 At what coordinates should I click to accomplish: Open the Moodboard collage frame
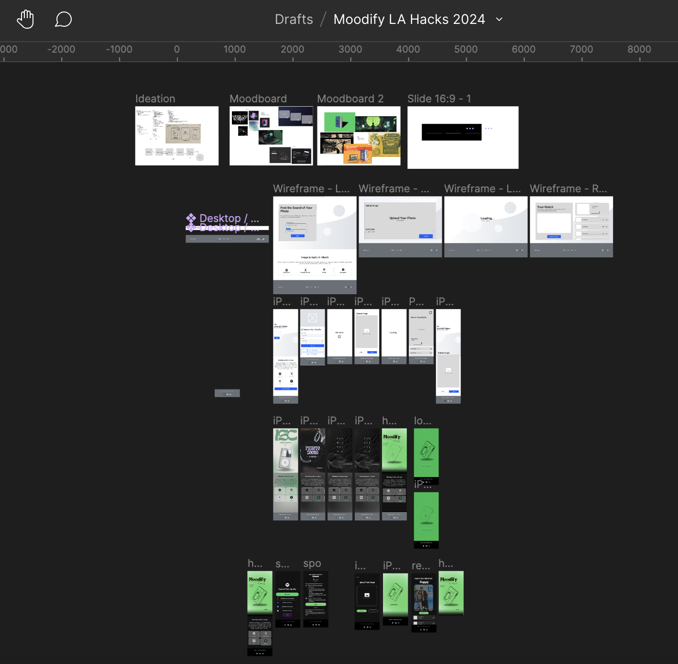[271, 136]
